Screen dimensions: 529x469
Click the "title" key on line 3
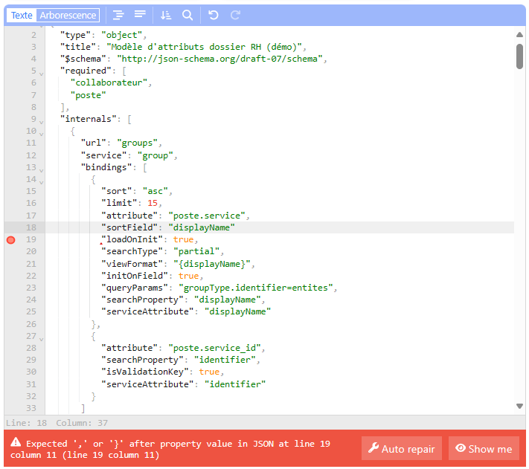[78, 47]
